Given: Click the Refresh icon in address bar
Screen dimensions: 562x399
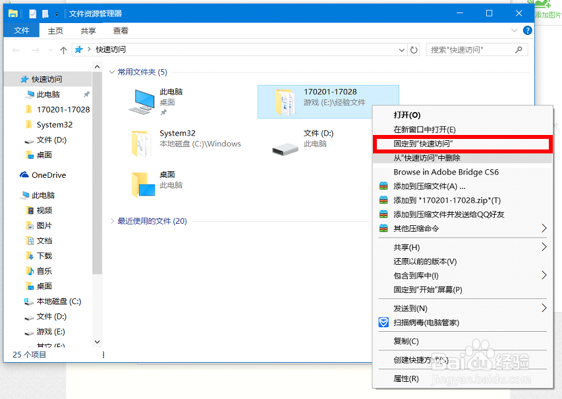Looking at the screenshot, I should point(413,49).
